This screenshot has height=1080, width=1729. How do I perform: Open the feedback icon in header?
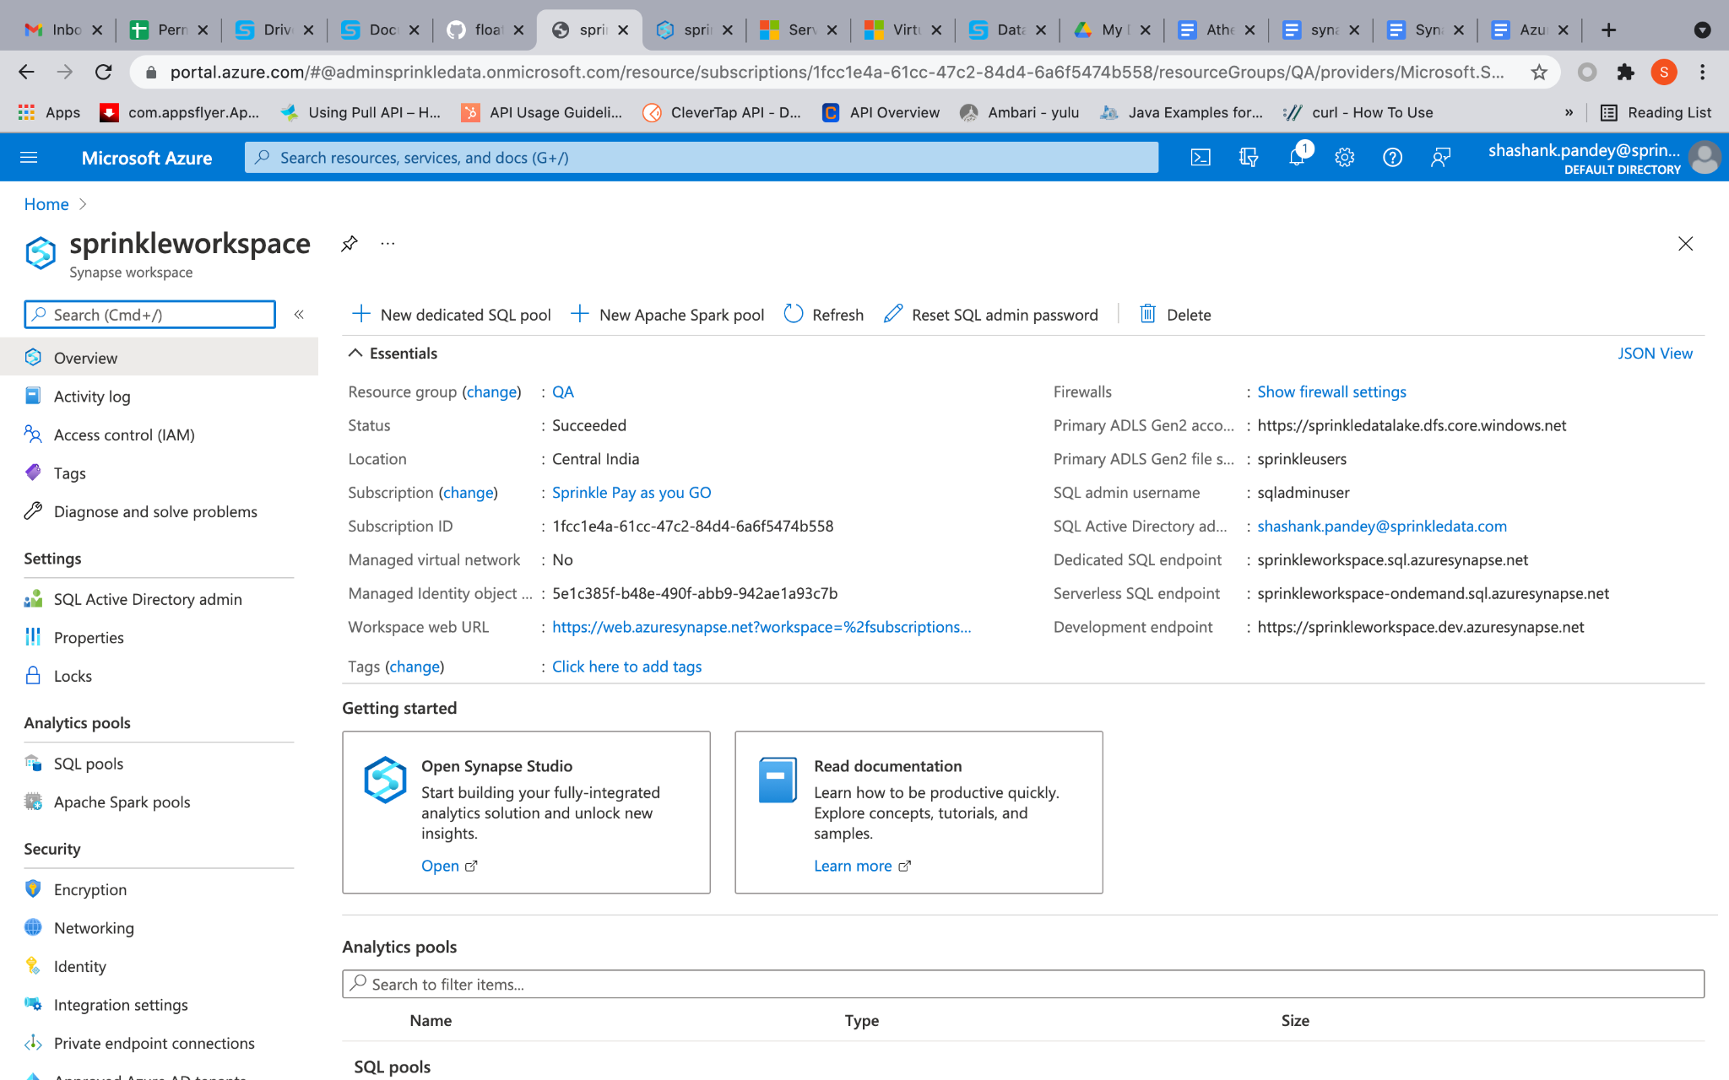(1440, 158)
